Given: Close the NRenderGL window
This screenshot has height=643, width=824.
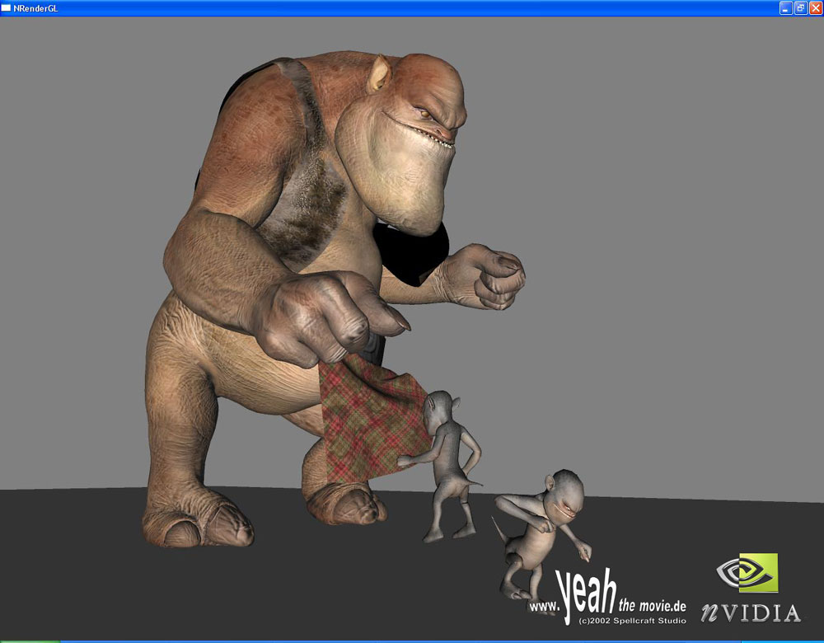Looking at the screenshot, I should tap(816, 8).
